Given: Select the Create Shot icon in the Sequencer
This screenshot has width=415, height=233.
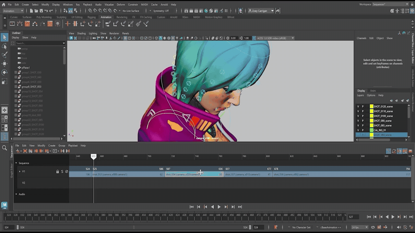Looking at the screenshot, I should pos(18,151).
